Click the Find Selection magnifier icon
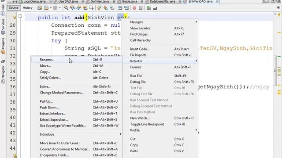This screenshot has height=158, width=282. (x=66, y=8)
